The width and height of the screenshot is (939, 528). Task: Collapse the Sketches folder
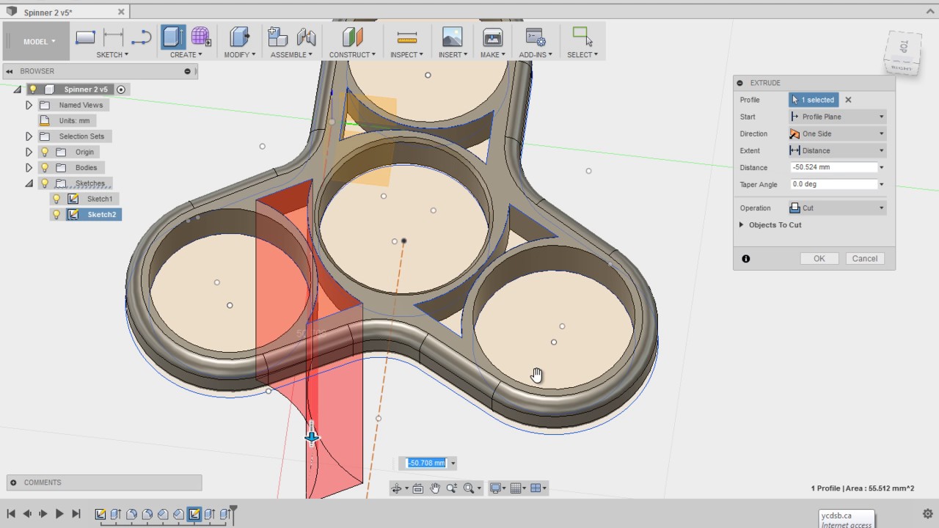click(x=29, y=183)
